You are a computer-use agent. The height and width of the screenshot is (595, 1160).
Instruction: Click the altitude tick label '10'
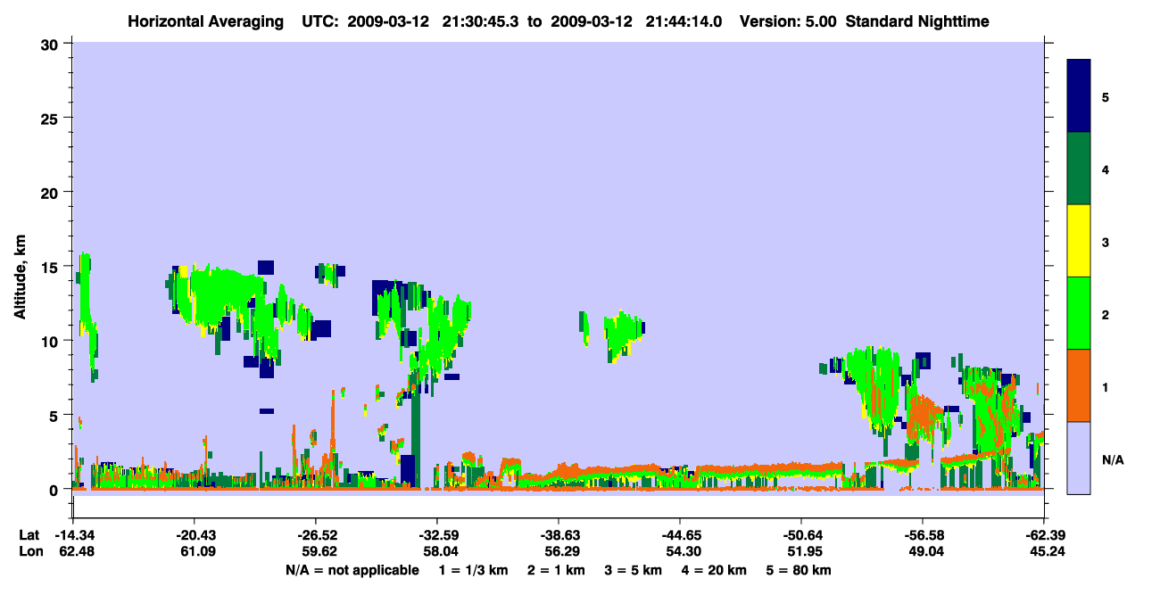(52, 341)
